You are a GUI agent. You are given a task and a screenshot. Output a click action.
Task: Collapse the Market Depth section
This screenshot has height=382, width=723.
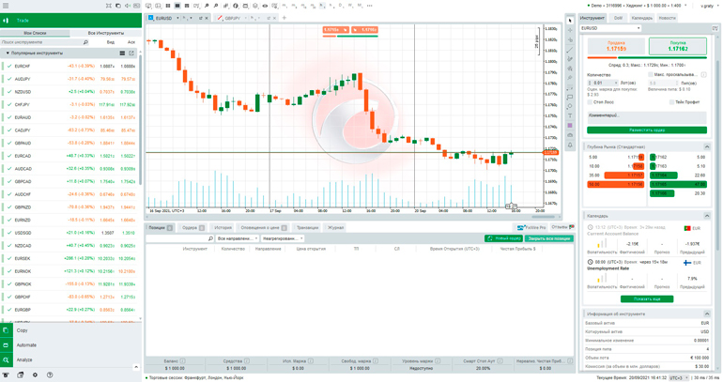[707, 146]
